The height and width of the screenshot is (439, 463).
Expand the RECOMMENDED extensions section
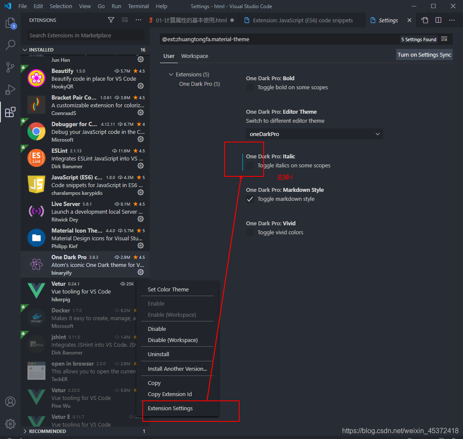(x=85, y=431)
